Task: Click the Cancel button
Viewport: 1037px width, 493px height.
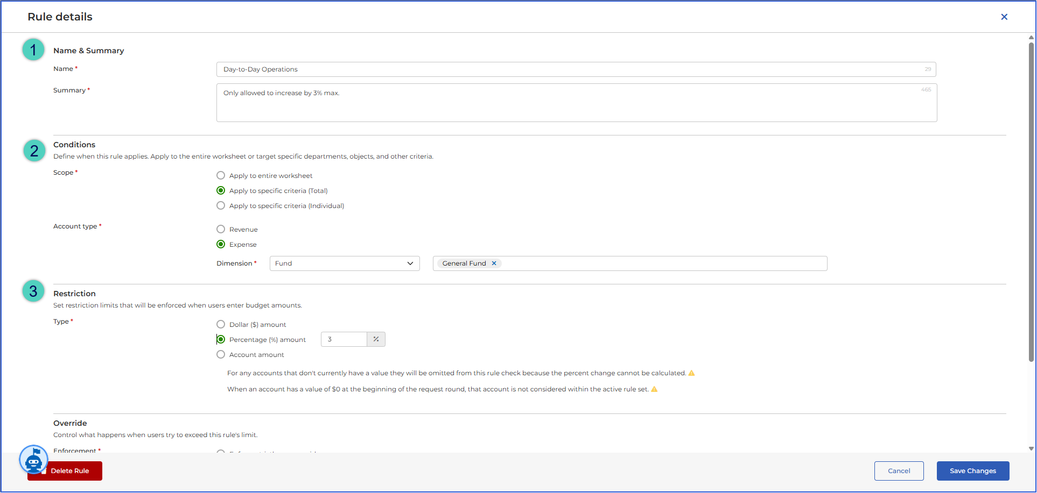Action: pyautogui.click(x=899, y=471)
